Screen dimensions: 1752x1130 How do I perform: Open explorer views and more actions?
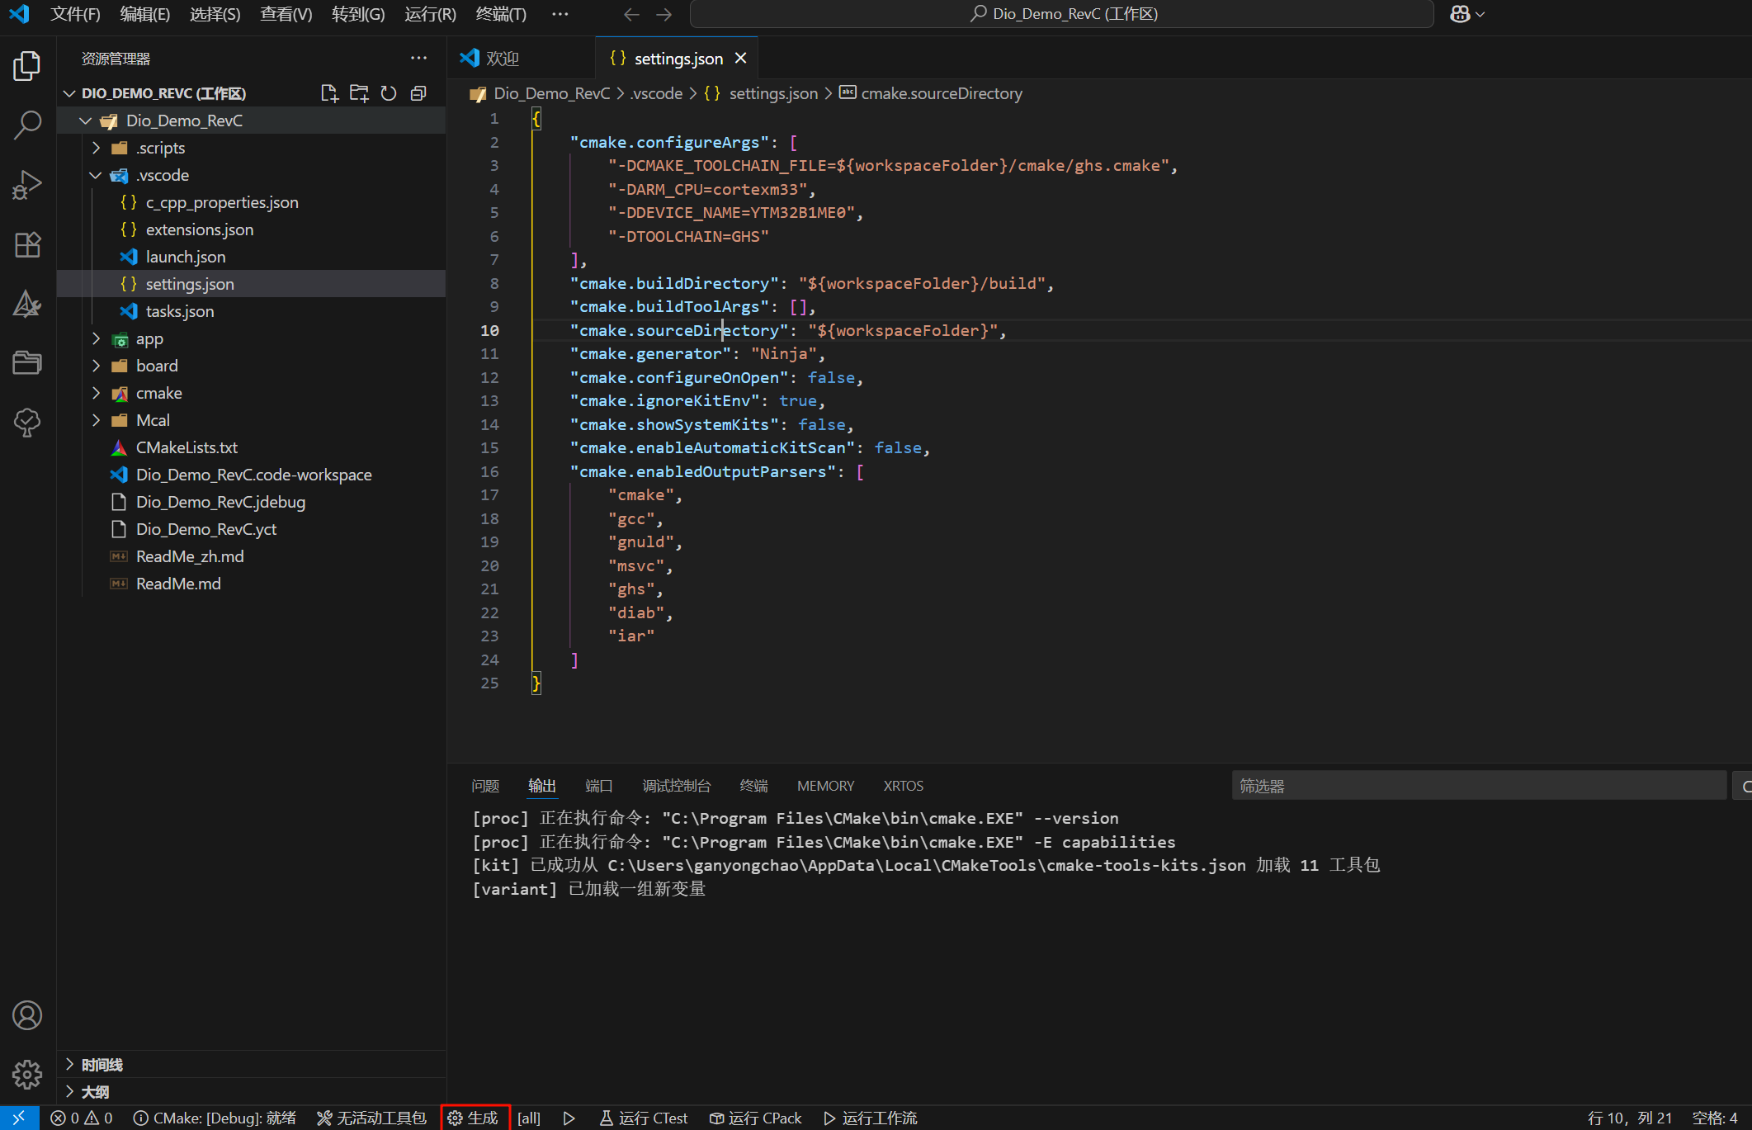point(418,58)
